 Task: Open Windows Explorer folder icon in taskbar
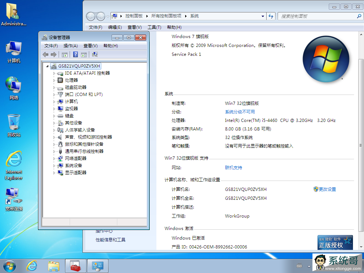tap(54, 266)
